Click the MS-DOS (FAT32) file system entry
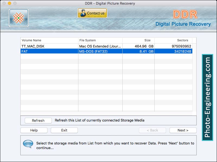 92,52
